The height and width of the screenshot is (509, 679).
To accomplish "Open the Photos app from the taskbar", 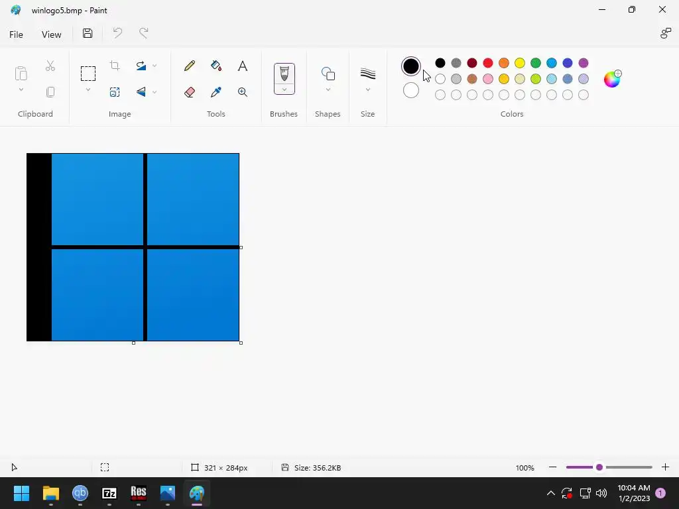I will (168, 493).
